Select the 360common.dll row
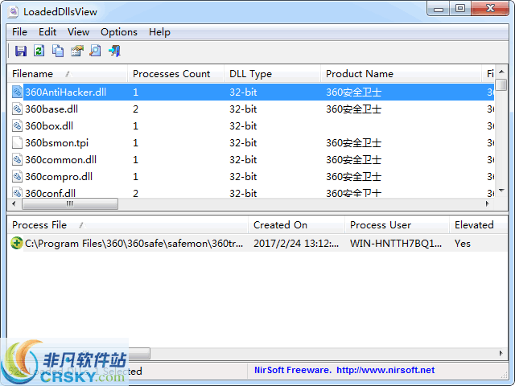Viewport: 515px width, 386px height. 251,159
